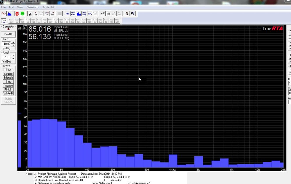291x184 pixels.
Task: Increase Ampl with the up arrow
Action: click(13, 56)
